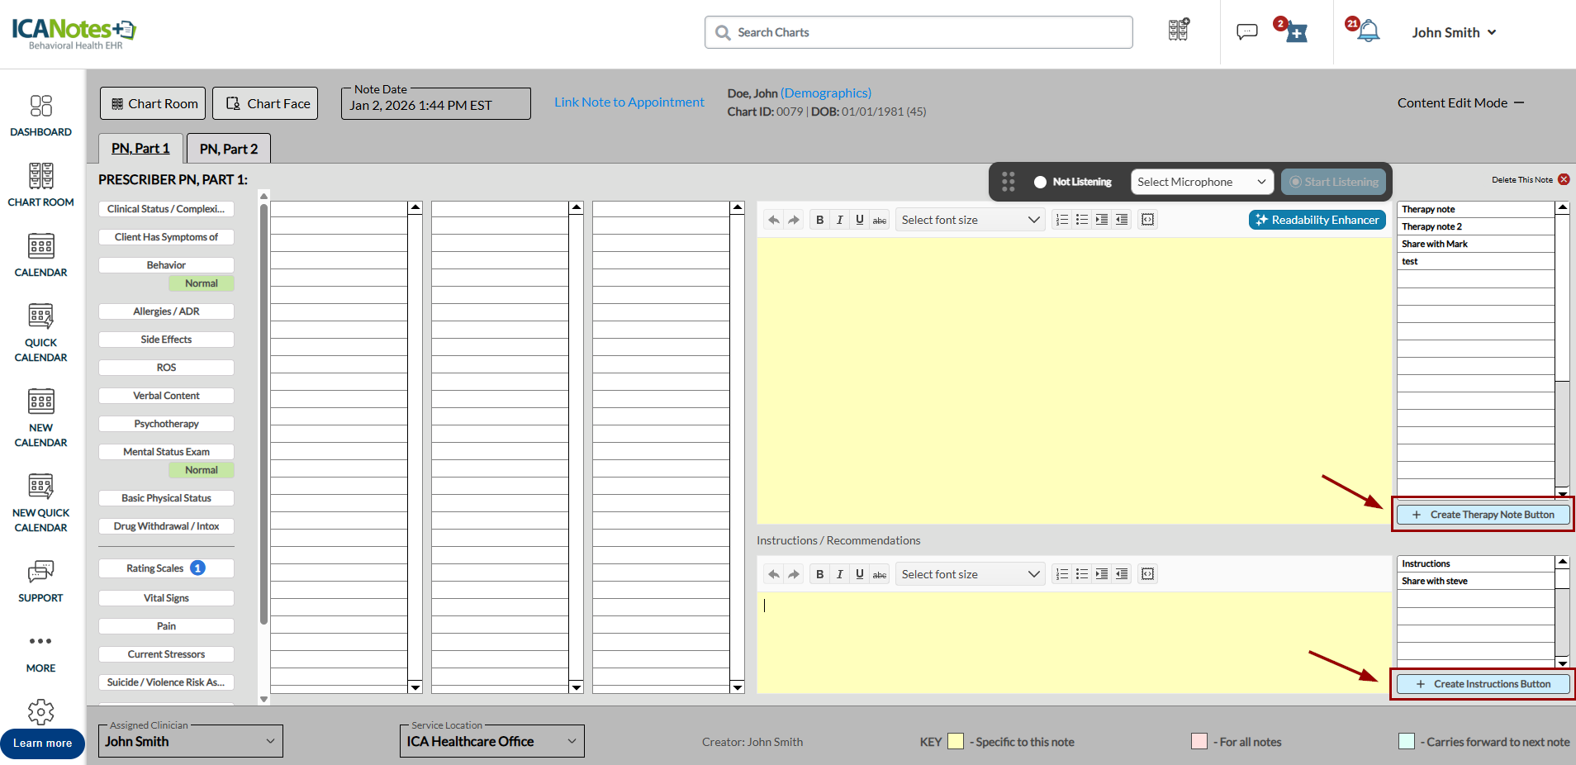Click Link Note to Appointment
The height and width of the screenshot is (765, 1576).
point(629,102)
